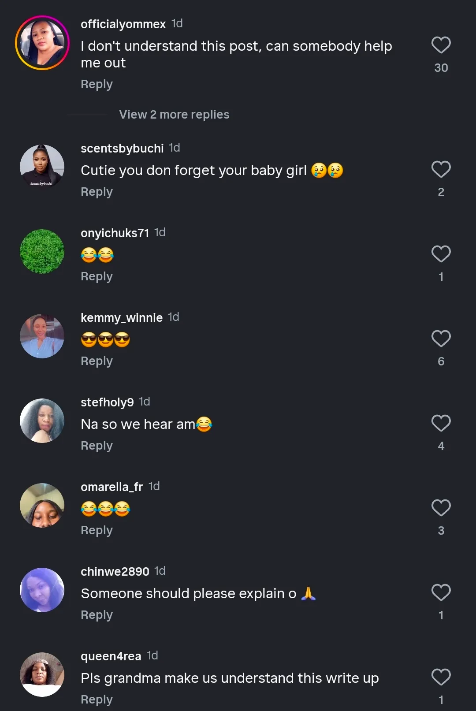
Task: Open officialyommex's profile picture with story ring
Action: tap(42, 43)
